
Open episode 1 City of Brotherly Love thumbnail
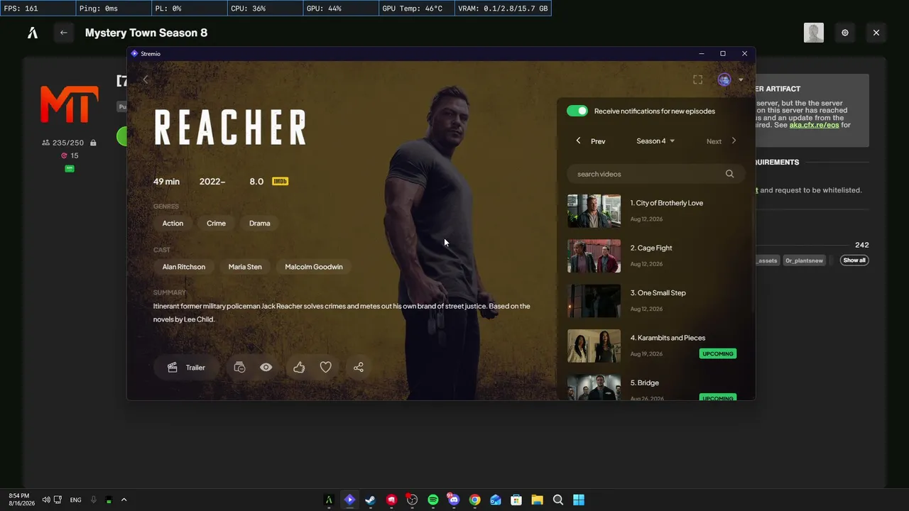[594, 211]
